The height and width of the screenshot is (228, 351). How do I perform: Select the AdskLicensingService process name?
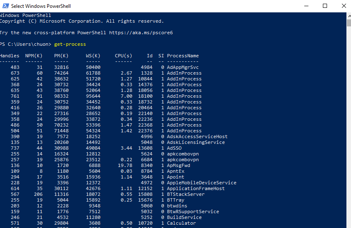(x=196, y=142)
